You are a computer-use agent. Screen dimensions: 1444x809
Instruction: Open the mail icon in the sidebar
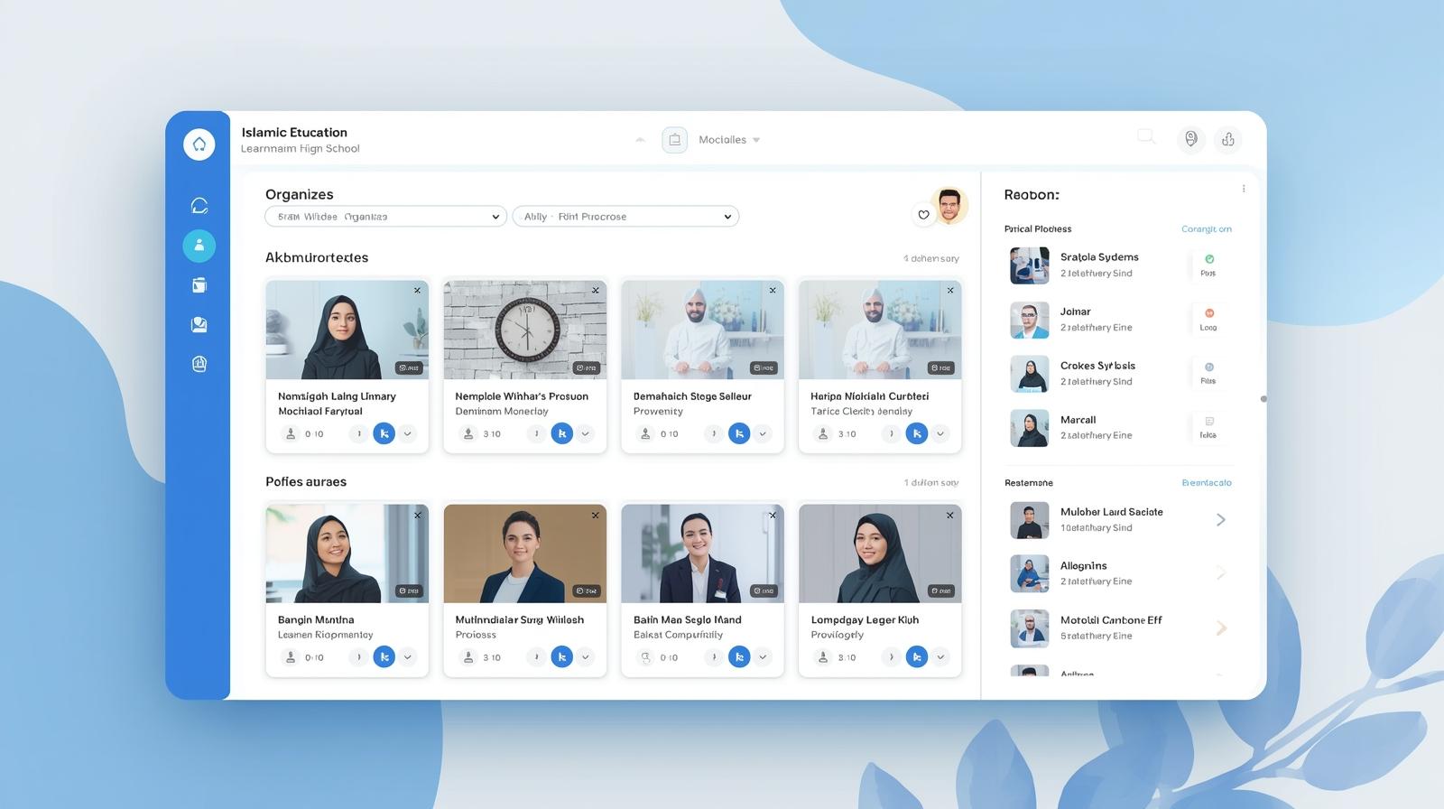pyautogui.click(x=199, y=324)
